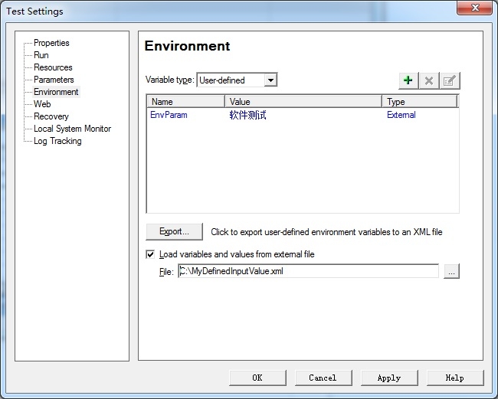This screenshot has height=399, width=498.
Task: Go to Resources settings
Action: pyautogui.click(x=53, y=67)
